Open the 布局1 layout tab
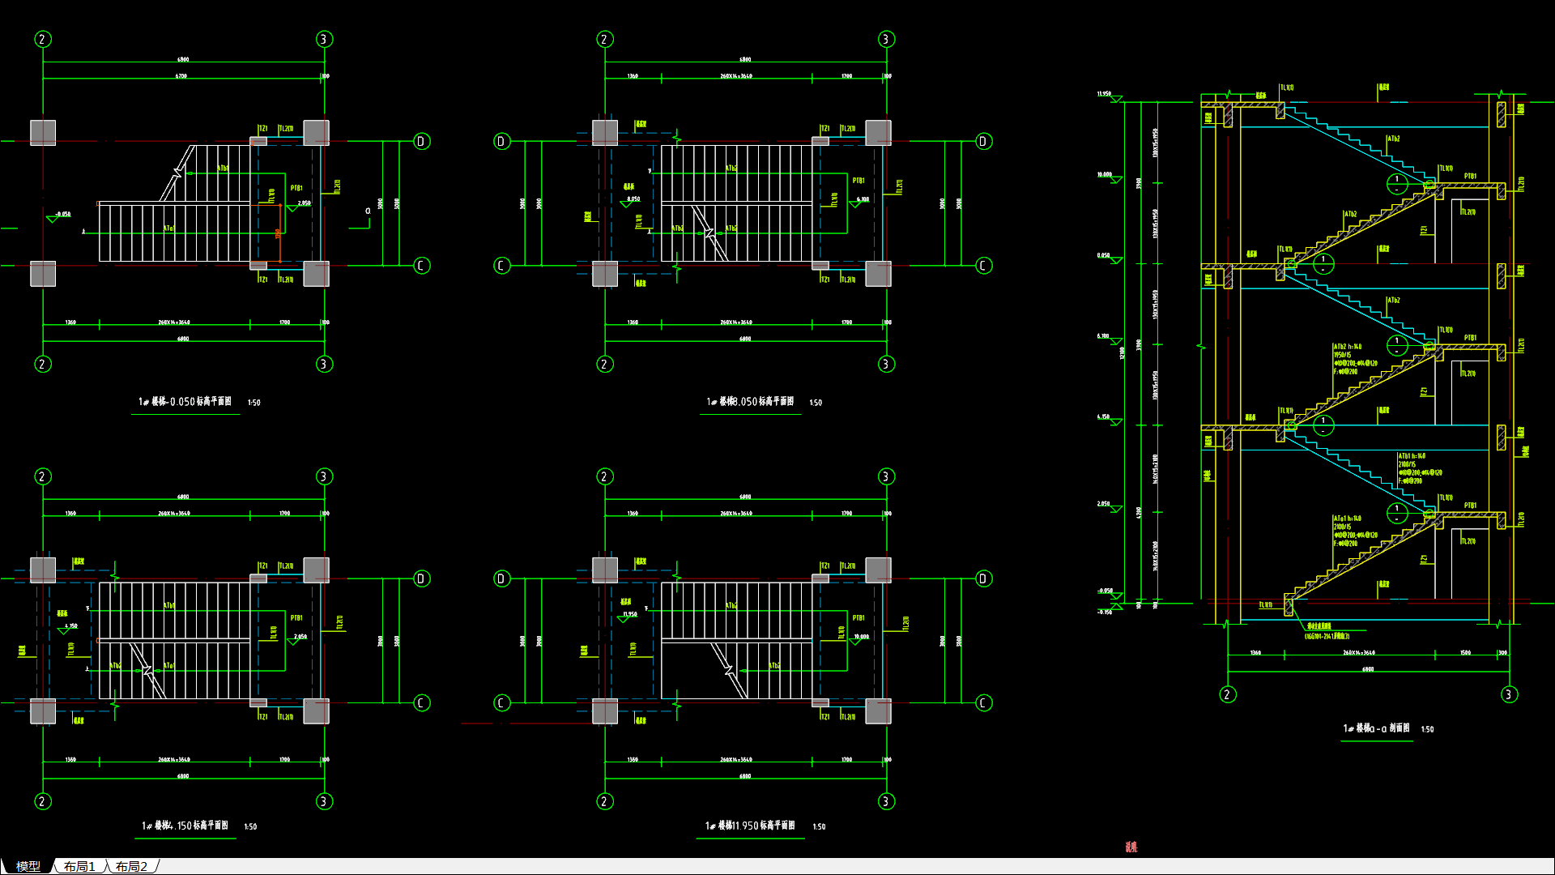The width and height of the screenshot is (1555, 875). tap(79, 866)
